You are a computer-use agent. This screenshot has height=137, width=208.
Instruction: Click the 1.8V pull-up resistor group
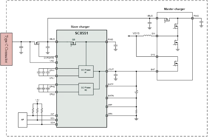(37, 110)
